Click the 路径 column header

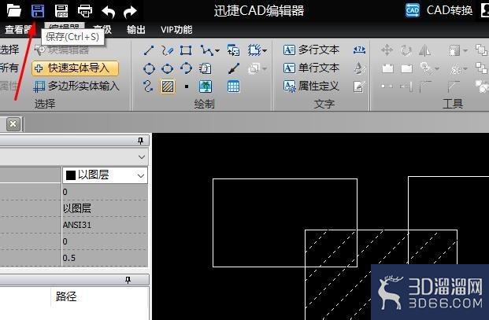click(66, 296)
